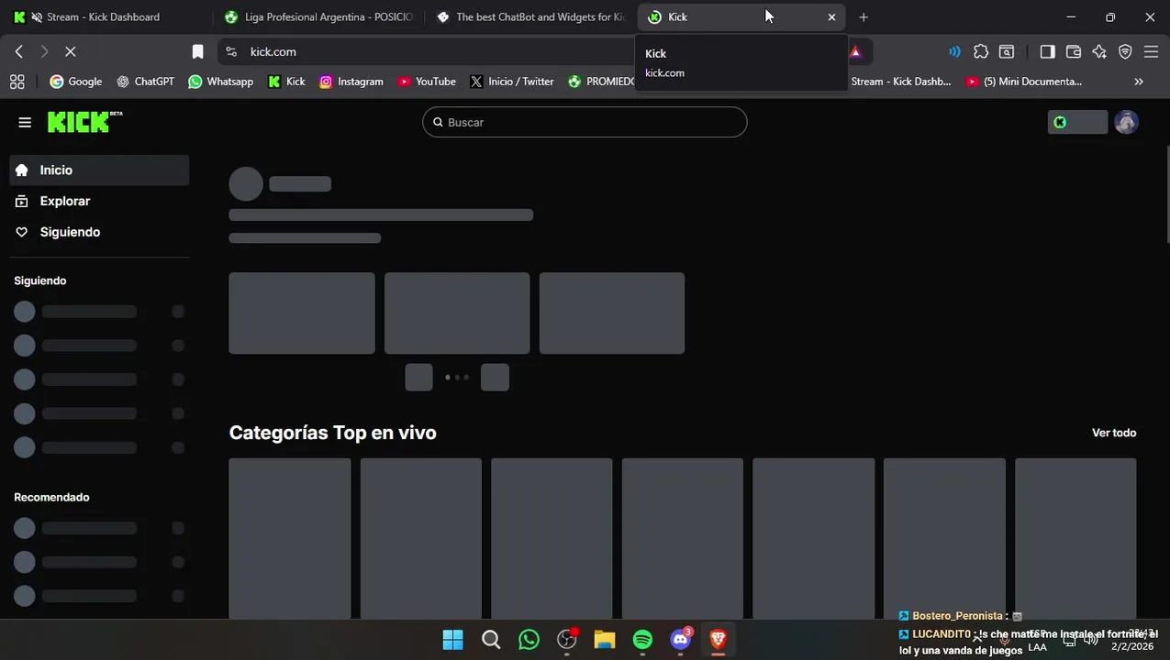1170x660 pixels.
Task: Go forward to the next page
Action: click(x=44, y=51)
